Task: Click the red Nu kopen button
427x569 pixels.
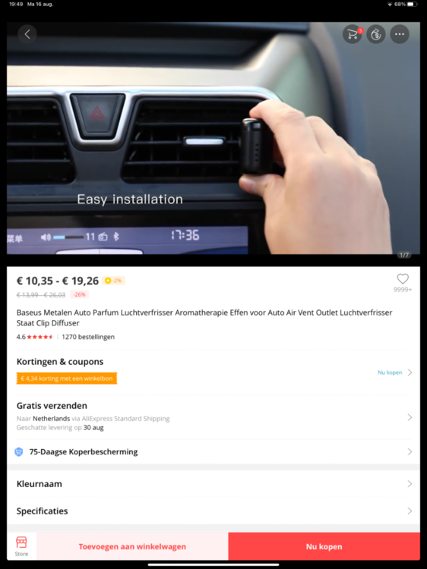Action: pos(324,546)
